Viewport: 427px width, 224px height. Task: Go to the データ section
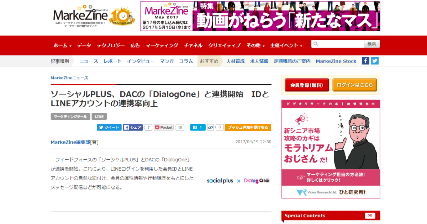[84, 46]
